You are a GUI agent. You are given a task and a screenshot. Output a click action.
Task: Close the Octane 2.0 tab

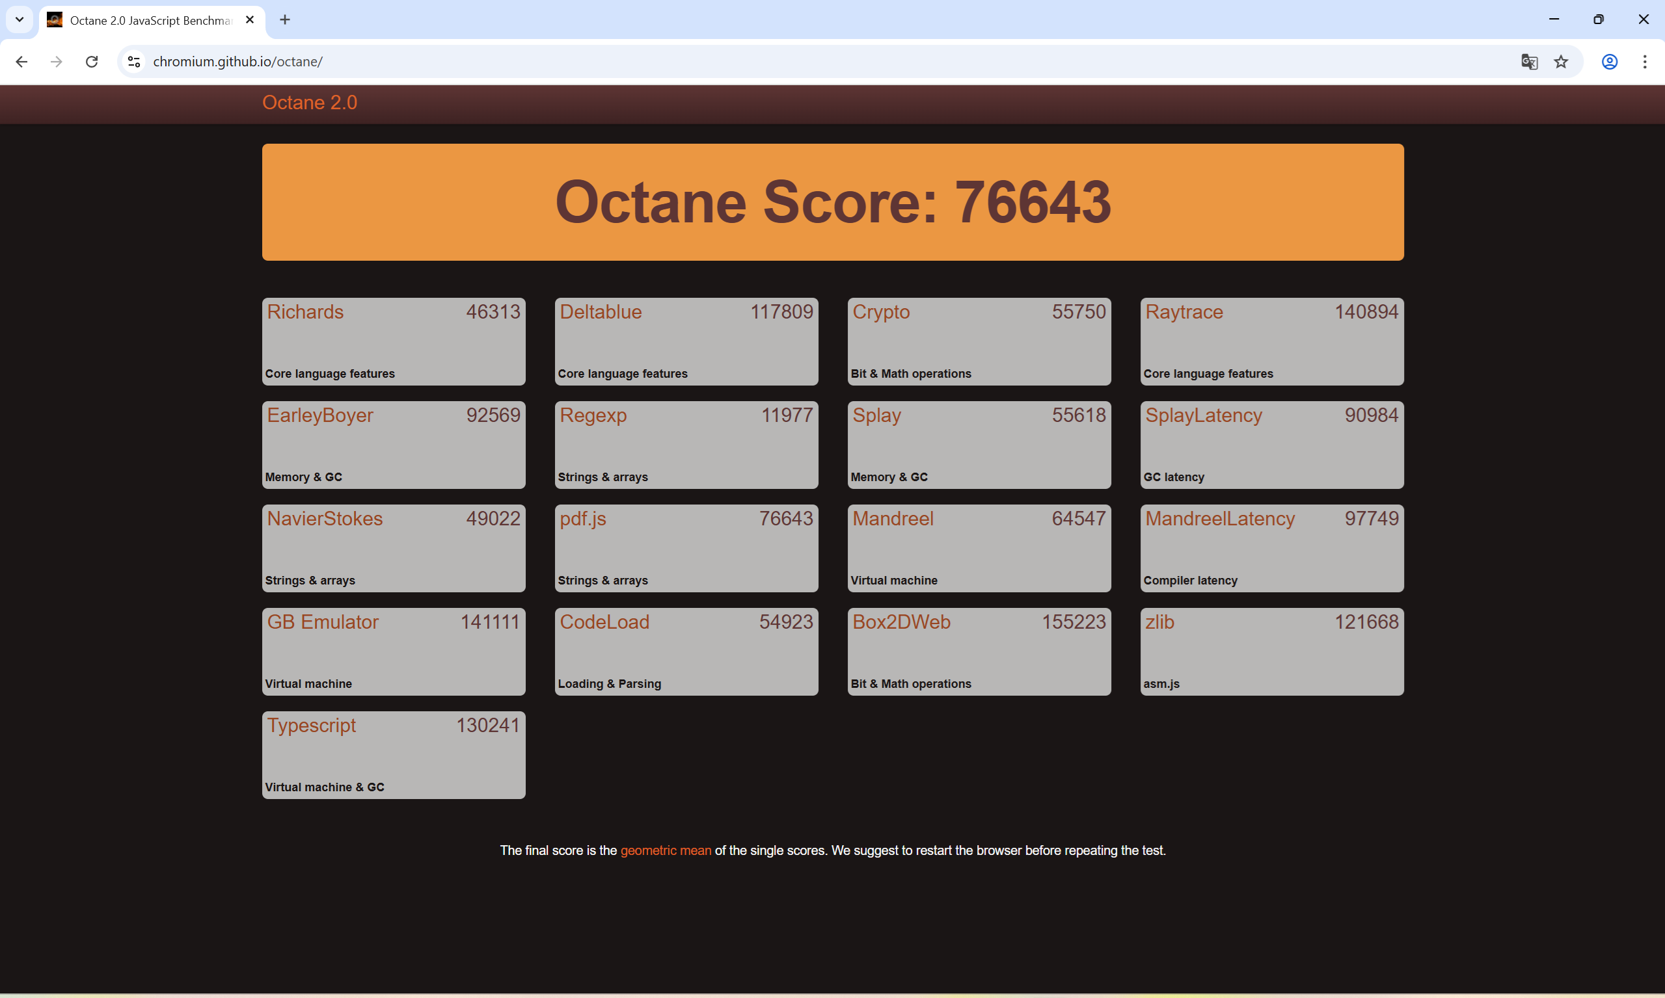(x=250, y=20)
